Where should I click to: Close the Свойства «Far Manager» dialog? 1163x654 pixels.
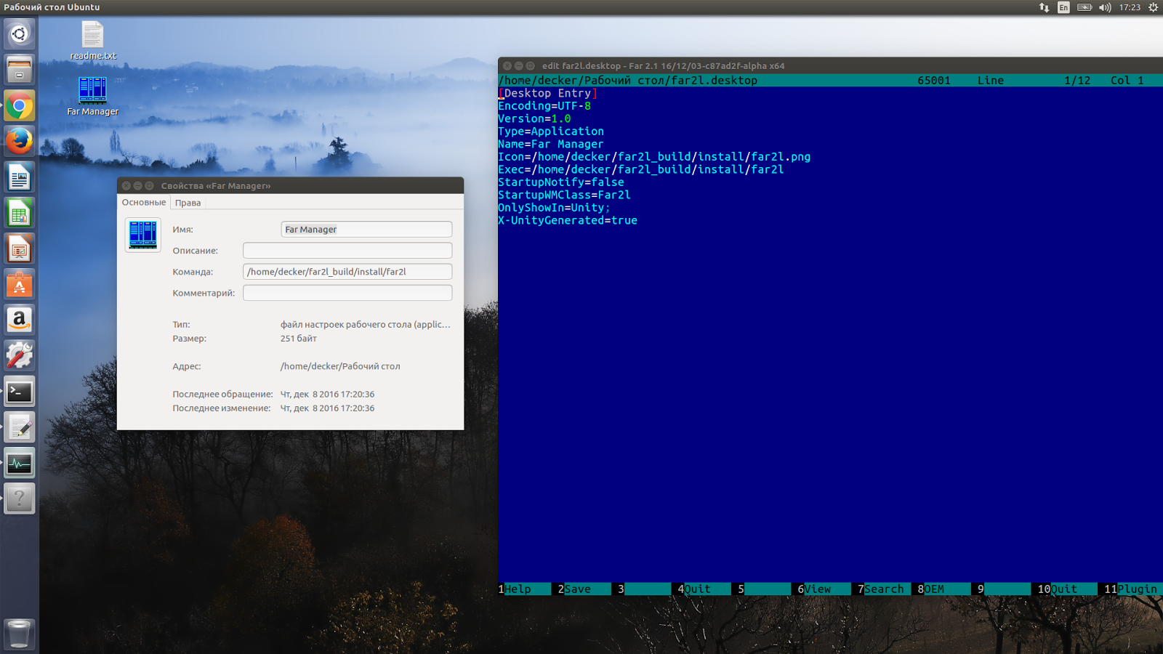point(126,186)
